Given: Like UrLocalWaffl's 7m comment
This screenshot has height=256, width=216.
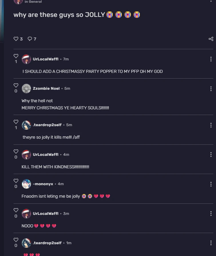Looking at the screenshot, I should click(x=16, y=56).
